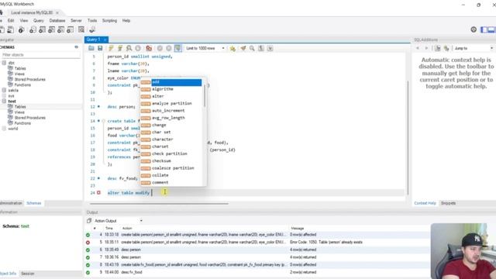The width and height of the screenshot is (496, 279).
Task: Save the script with the floppy disk icon
Action: coord(100,48)
